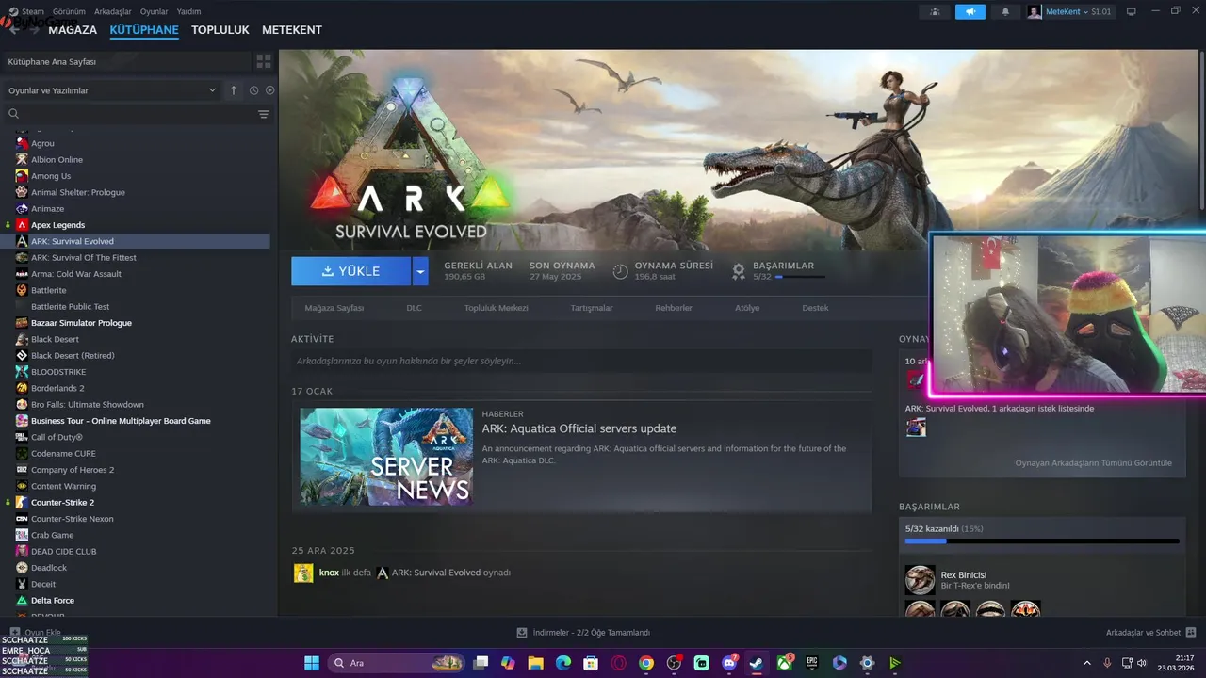Open the Server News article thumbnail

(x=386, y=457)
